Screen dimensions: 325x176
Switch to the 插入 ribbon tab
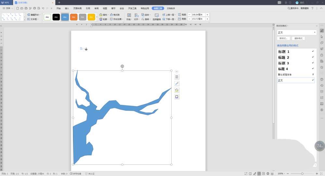[67, 8]
